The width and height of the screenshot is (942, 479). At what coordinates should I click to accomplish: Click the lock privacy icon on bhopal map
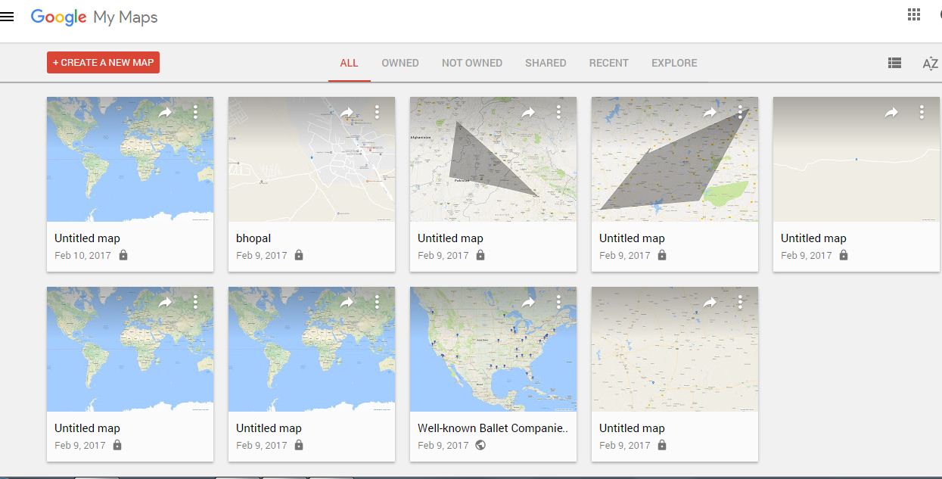click(x=298, y=255)
